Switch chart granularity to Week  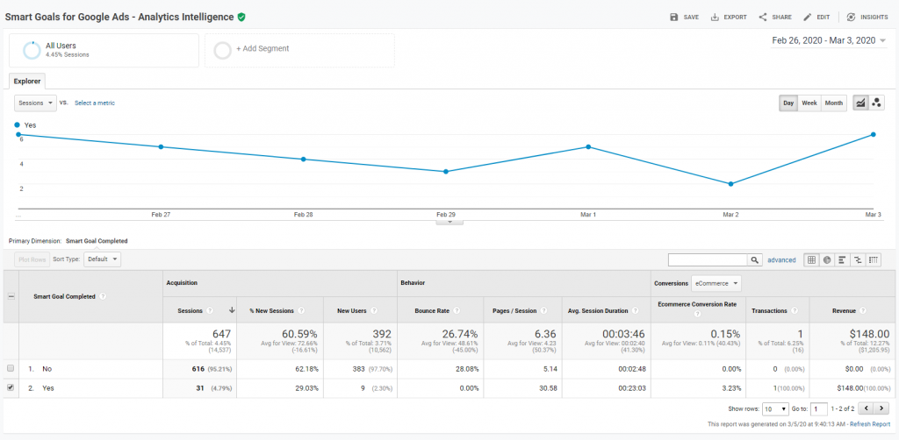[x=809, y=103]
